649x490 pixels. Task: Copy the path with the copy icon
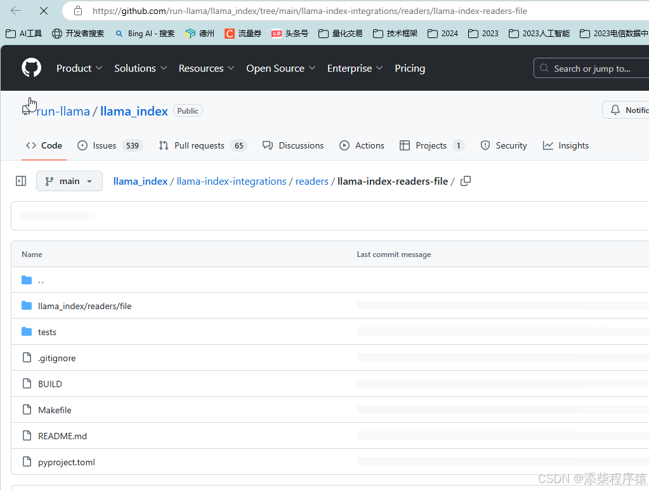click(466, 181)
